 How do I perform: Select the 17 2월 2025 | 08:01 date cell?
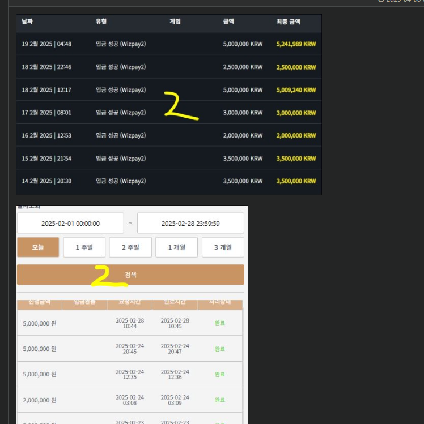tap(46, 113)
